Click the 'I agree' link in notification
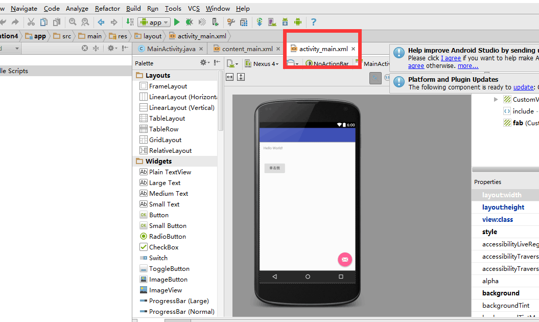539x322 pixels. [x=451, y=58]
